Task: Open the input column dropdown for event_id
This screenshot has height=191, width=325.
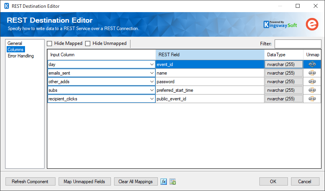Action: pos(152,64)
